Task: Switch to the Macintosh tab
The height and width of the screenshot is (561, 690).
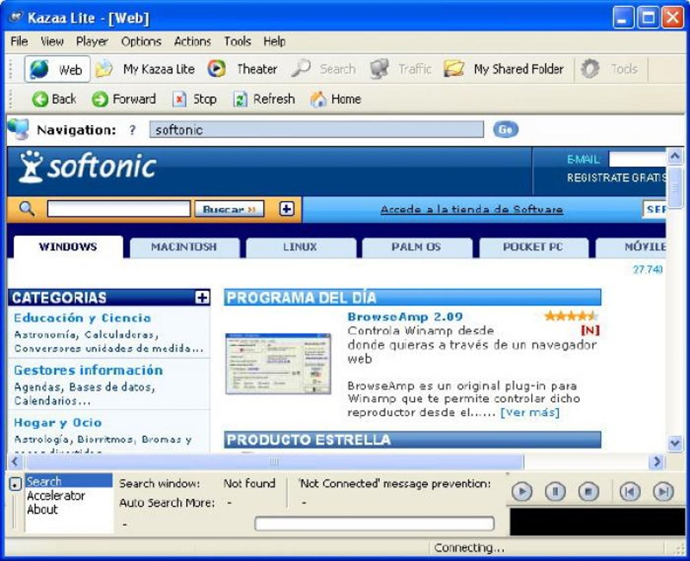Action: (184, 246)
